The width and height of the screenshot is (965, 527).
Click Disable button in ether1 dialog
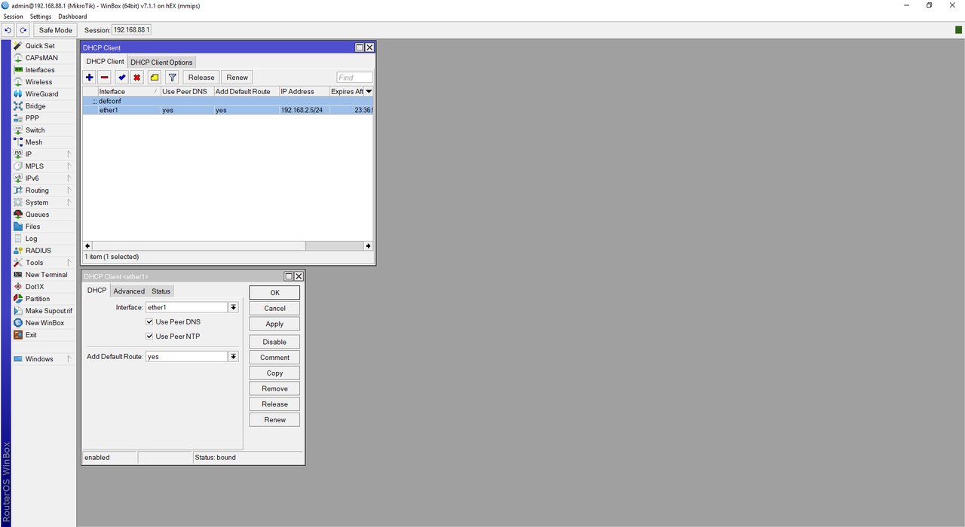pyautogui.click(x=274, y=342)
